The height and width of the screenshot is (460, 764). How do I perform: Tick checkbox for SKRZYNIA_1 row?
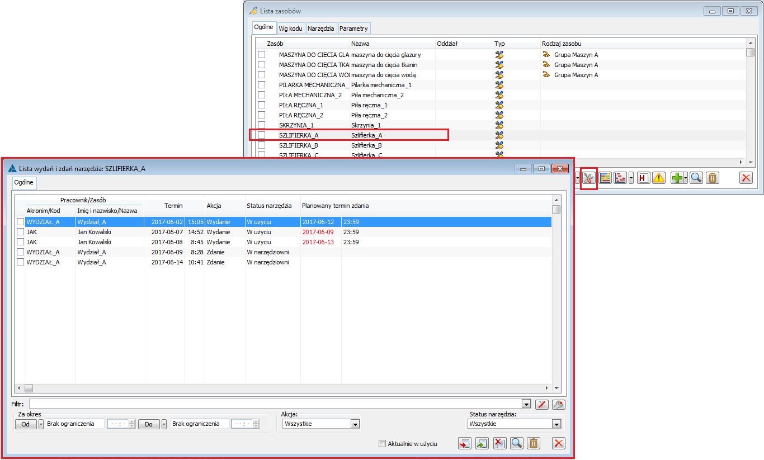pyautogui.click(x=261, y=125)
